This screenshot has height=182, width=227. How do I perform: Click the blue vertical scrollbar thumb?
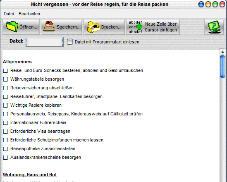[x=222, y=67]
